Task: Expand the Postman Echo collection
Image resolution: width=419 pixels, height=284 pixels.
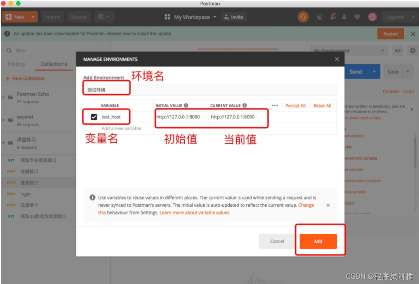Action: point(3,97)
